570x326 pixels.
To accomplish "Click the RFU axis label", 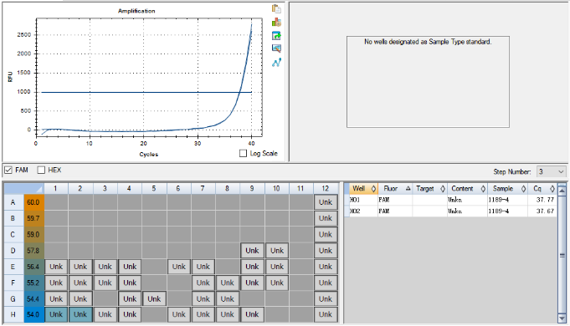I will tap(10, 76).
